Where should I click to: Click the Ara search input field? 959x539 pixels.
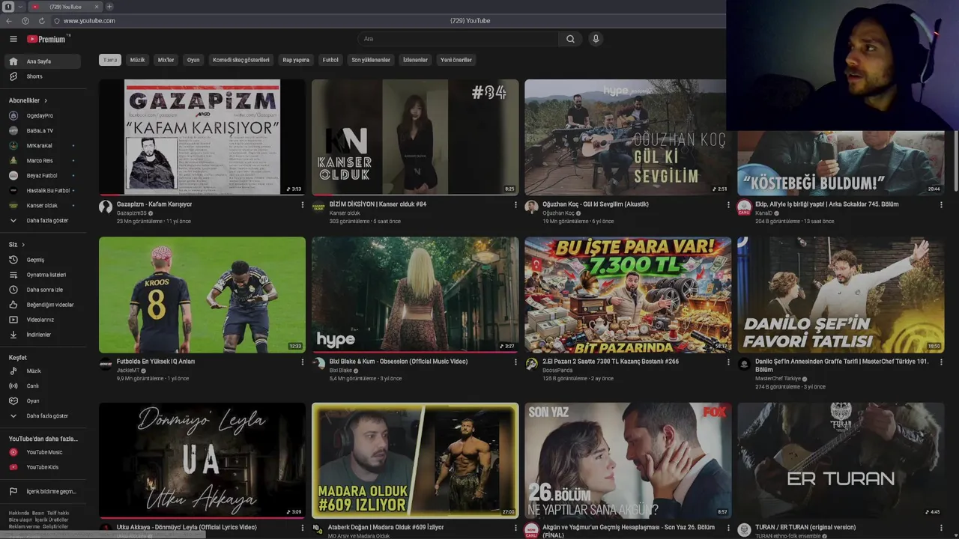click(458, 39)
